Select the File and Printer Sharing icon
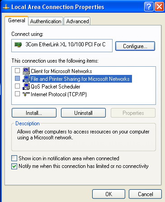This screenshot has height=202, width=165. tap(26, 79)
